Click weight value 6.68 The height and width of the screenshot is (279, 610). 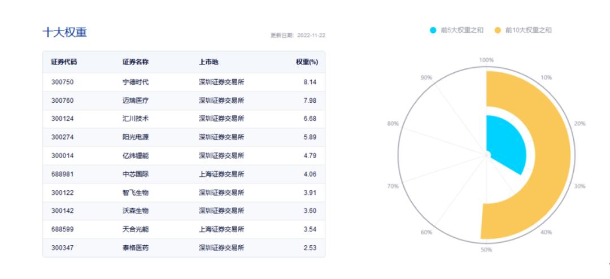tap(310, 119)
